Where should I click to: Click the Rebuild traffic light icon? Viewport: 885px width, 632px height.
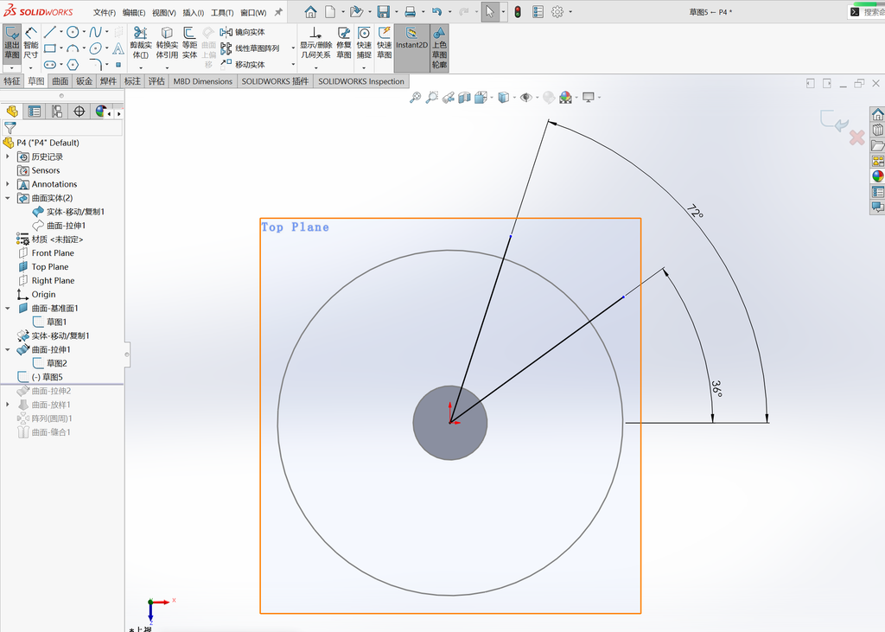[x=518, y=12]
